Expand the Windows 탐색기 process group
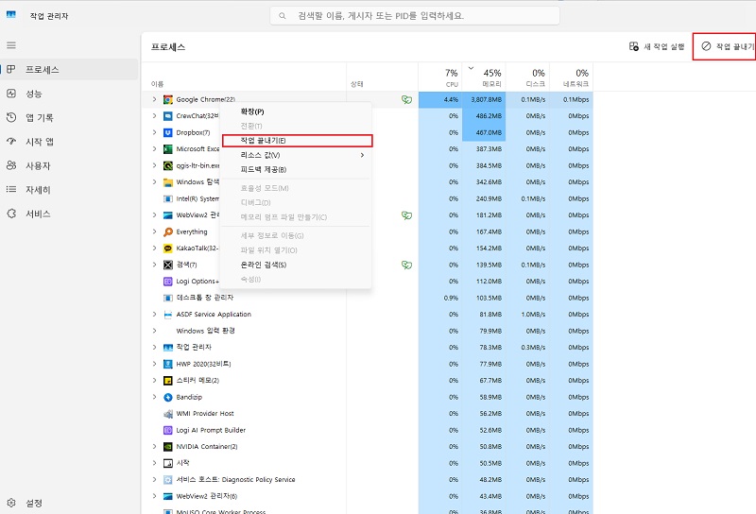Image resolution: width=756 pixels, height=514 pixels. click(x=154, y=181)
